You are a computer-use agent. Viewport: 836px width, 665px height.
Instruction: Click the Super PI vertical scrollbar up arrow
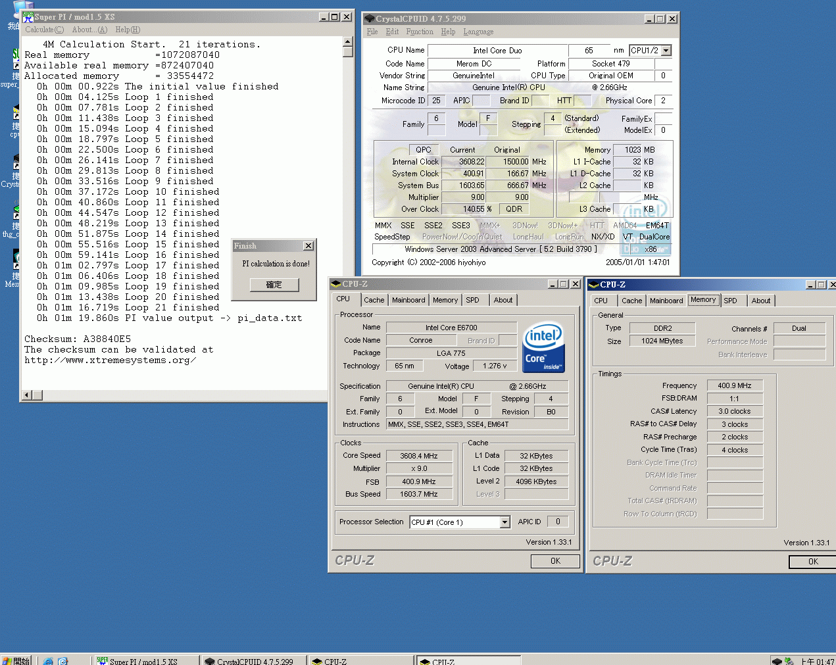348,42
